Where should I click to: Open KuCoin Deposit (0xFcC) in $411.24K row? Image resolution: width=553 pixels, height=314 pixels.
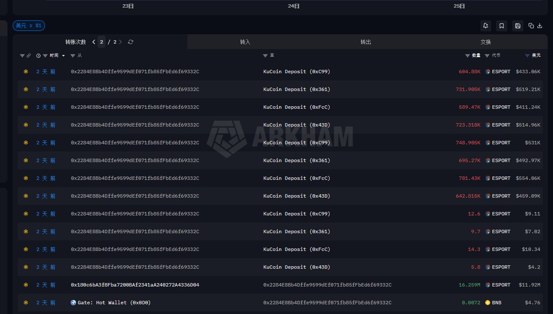pos(297,107)
